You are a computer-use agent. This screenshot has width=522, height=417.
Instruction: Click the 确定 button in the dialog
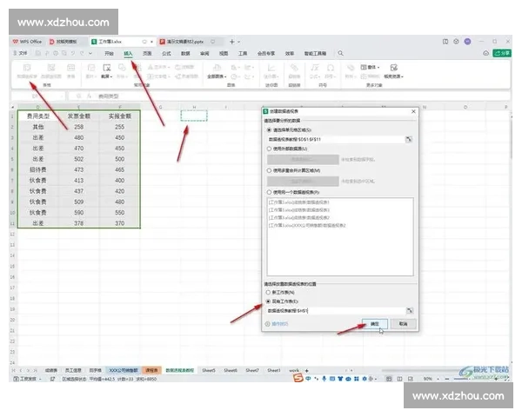point(375,323)
